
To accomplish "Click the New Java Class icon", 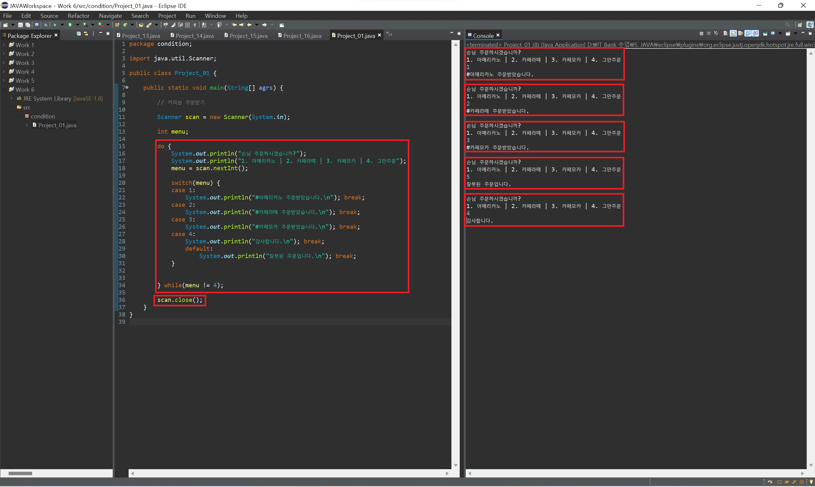I will tap(125, 25).
